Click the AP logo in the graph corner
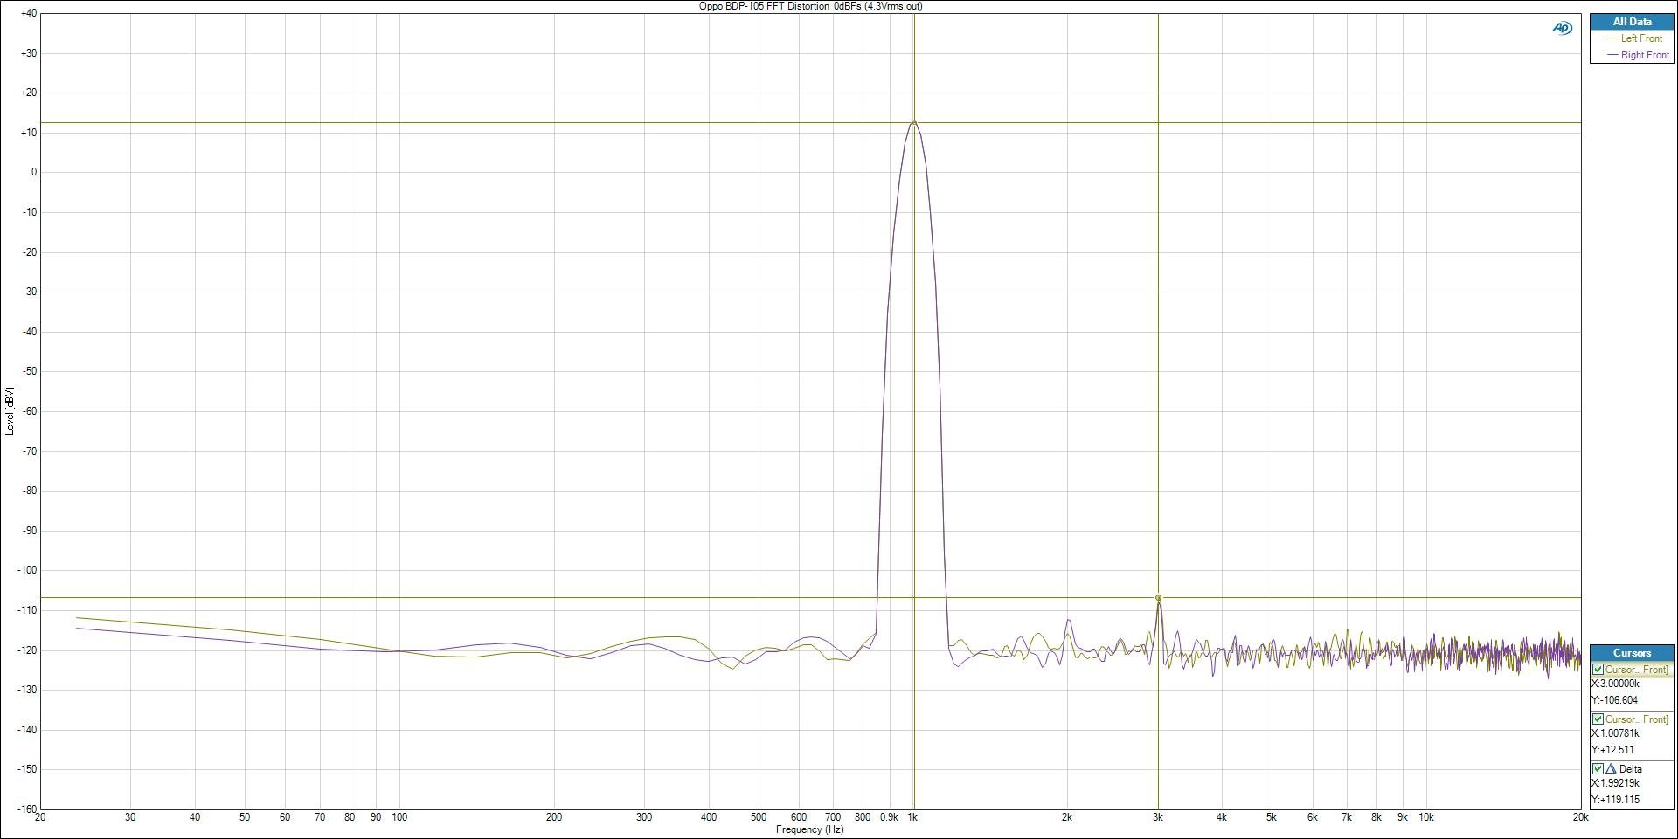This screenshot has height=839, width=1678. tap(1562, 28)
